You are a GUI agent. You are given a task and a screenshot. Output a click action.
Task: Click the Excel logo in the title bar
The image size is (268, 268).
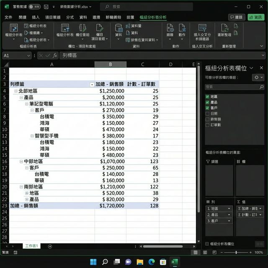click(7, 7)
